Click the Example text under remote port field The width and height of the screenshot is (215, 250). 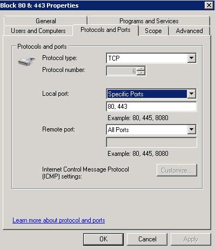138,154
